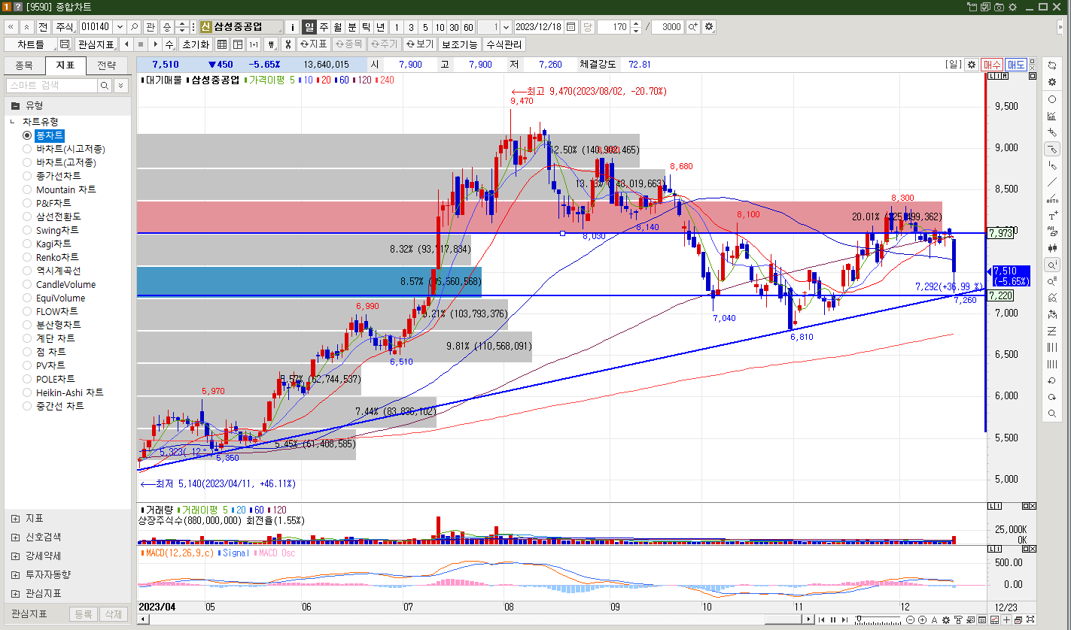Click the 수식관리 button

504,44
